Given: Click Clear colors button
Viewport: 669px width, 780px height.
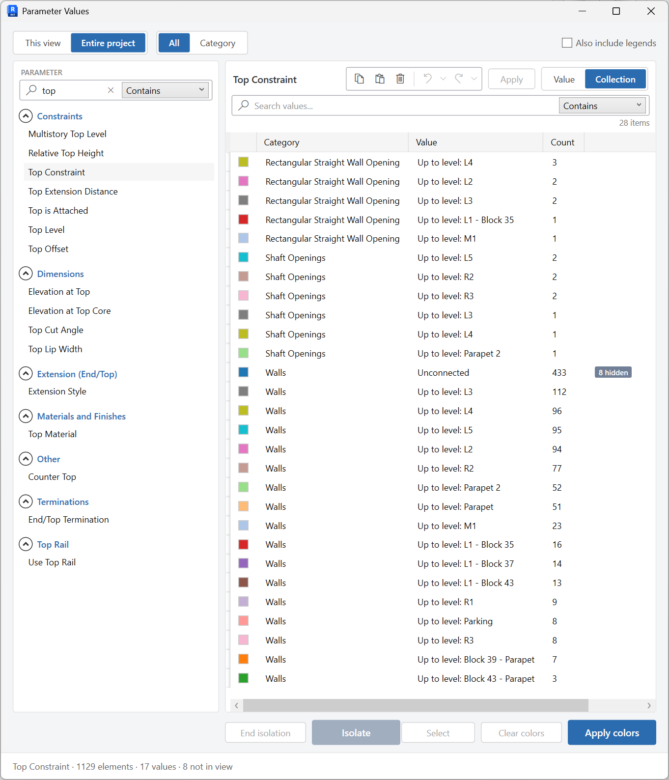Looking at the screenshot, I should pyautogui.click(x=521, y=733).
